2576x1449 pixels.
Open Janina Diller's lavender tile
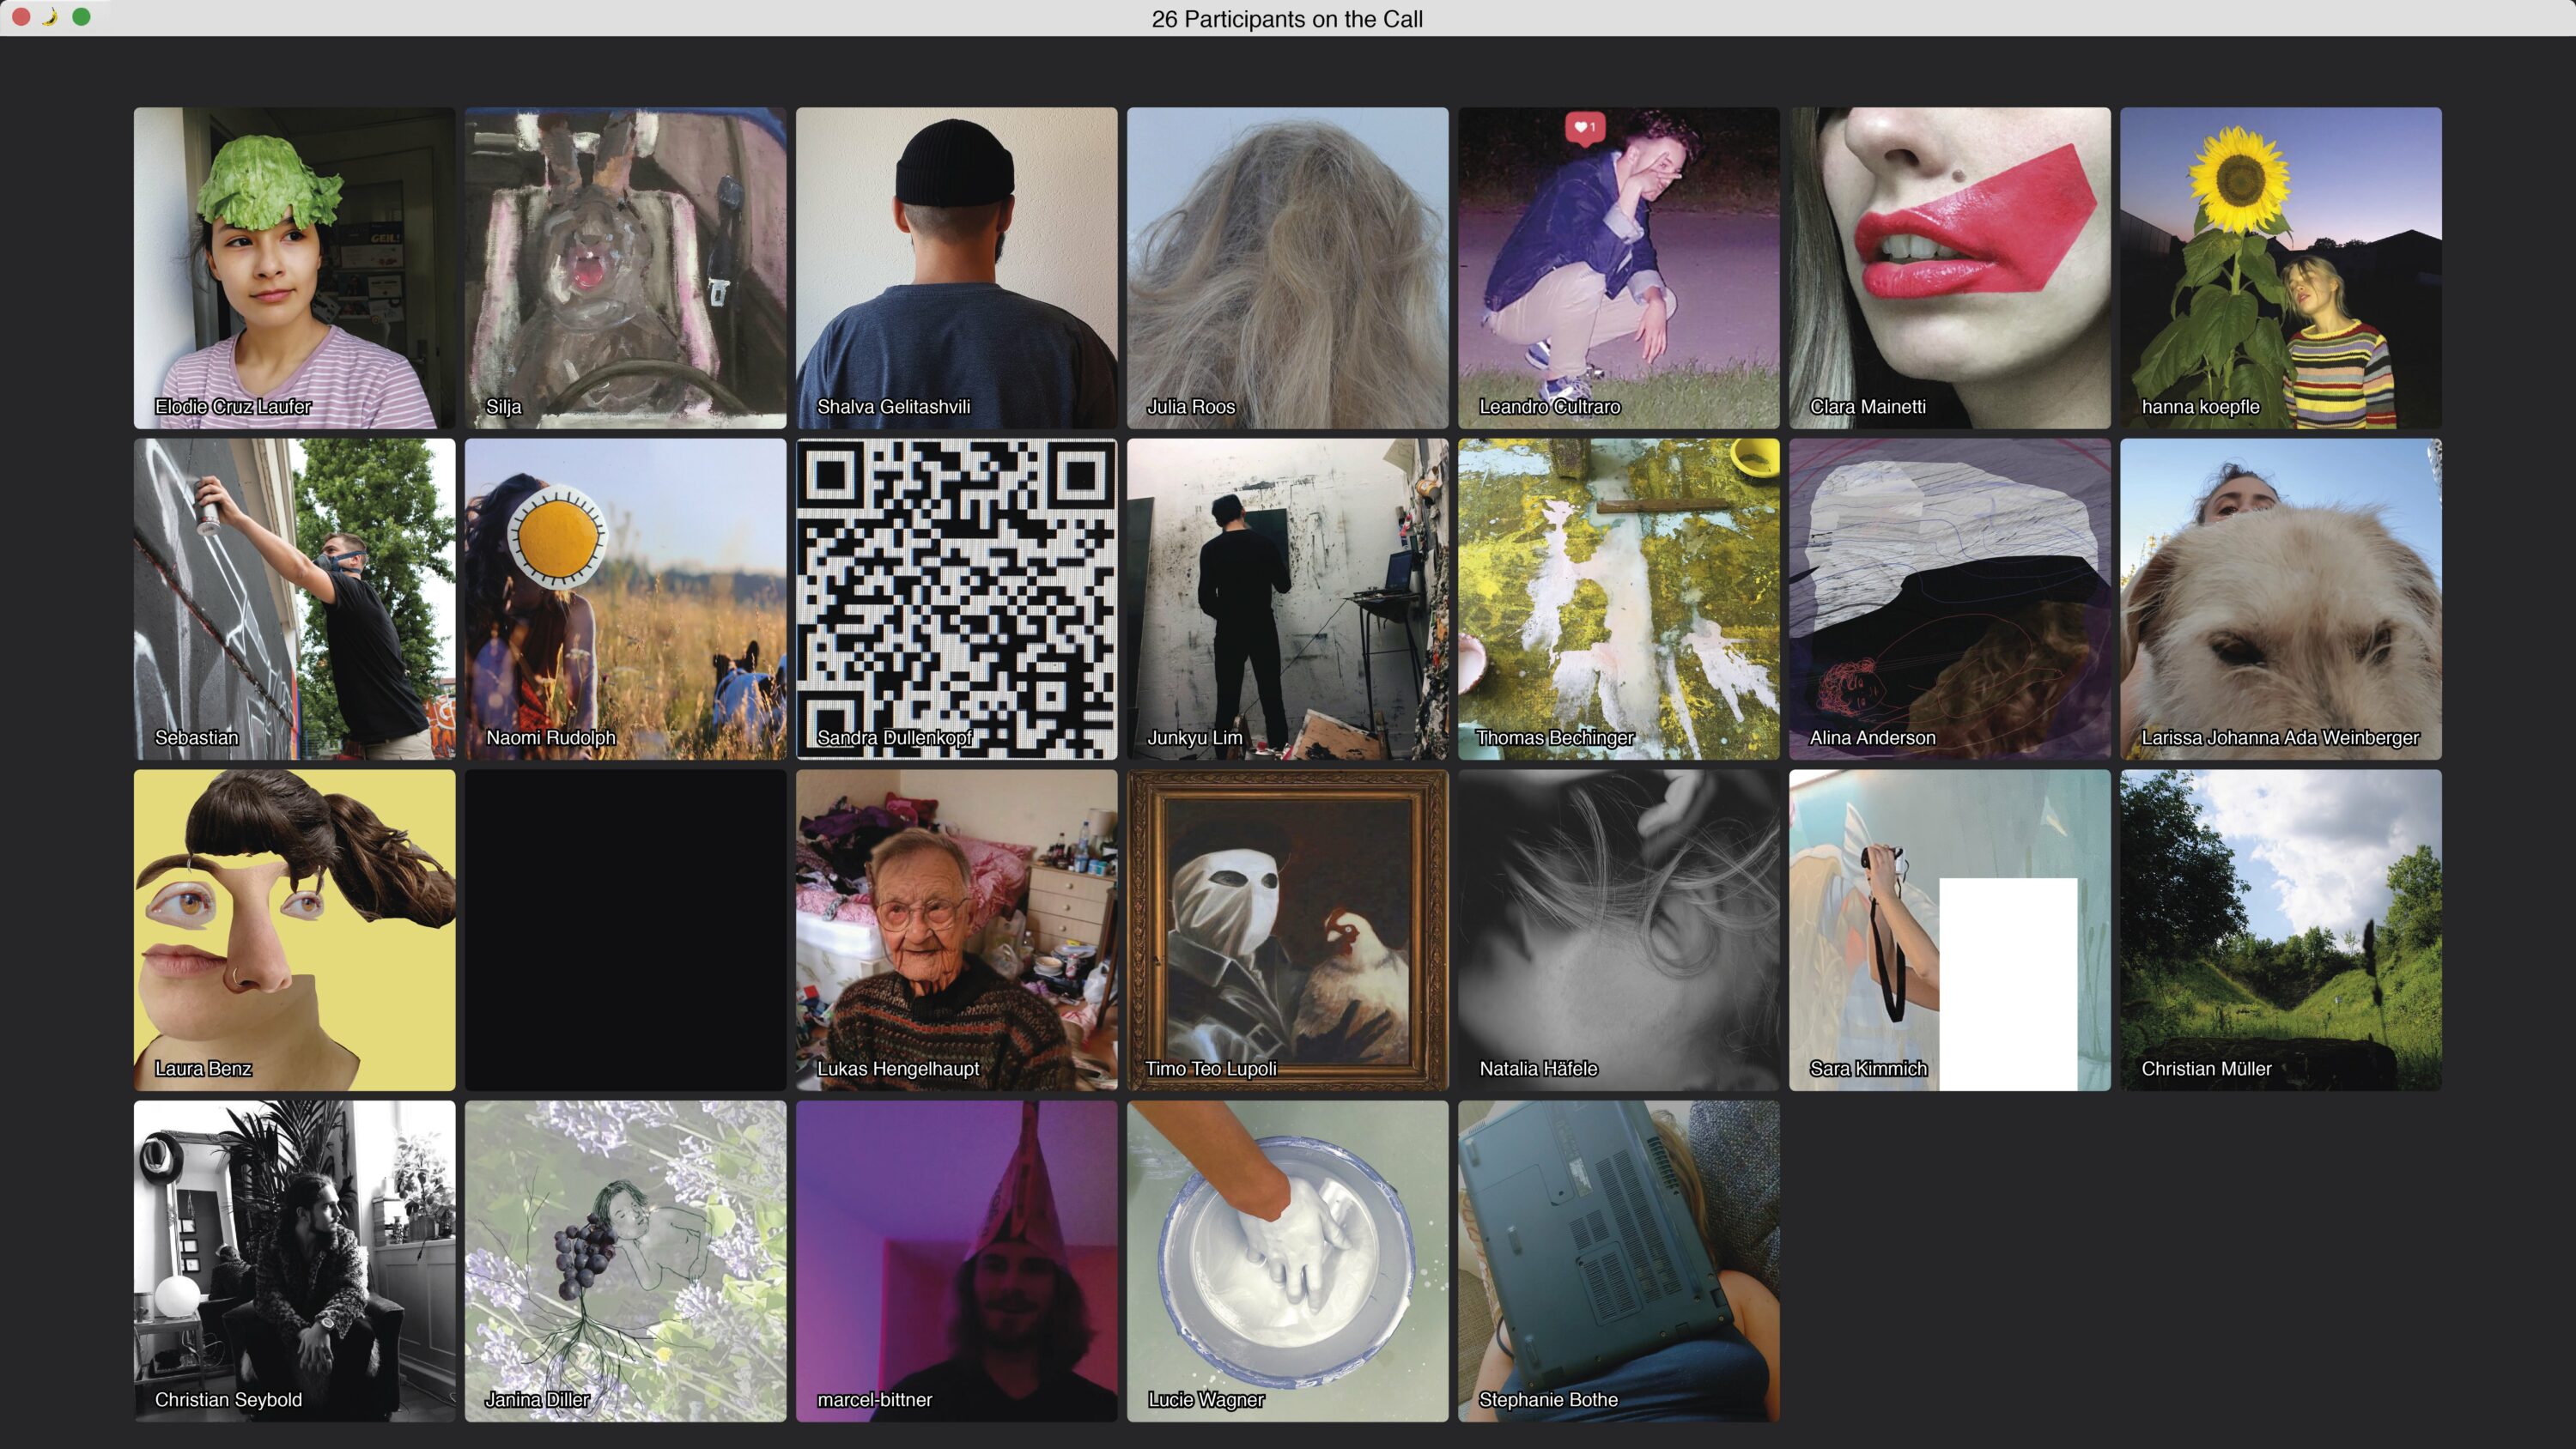click(625, 1261)
